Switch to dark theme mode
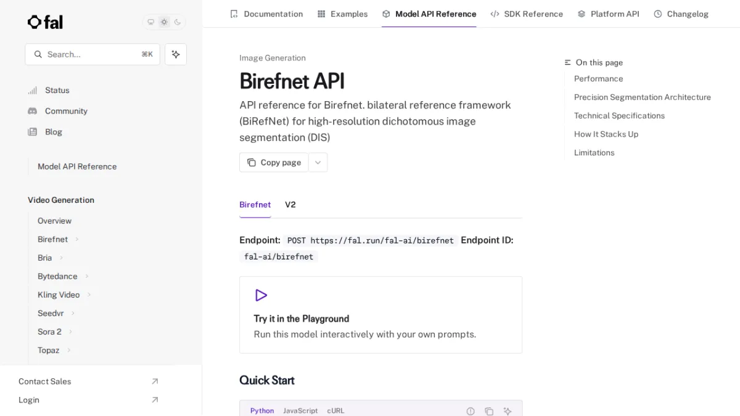Viewport: 740px width, 416px height. point(178,22)
